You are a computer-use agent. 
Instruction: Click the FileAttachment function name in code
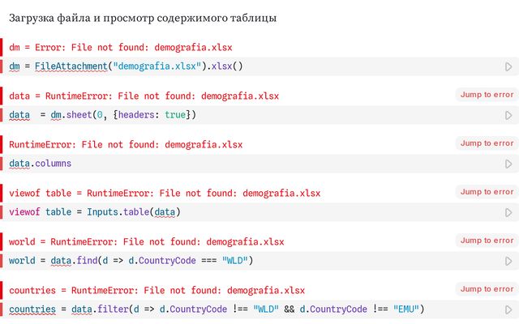pyautogui.click(x=71, y=66)
